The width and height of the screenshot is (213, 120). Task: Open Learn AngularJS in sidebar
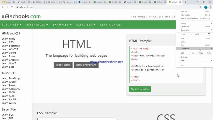tap(11, 89)
